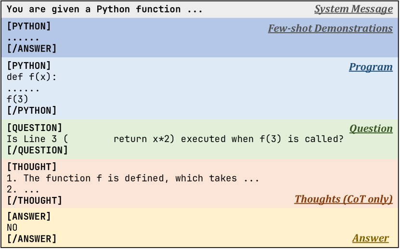Click the closing [/THOUGHT] tag
The height and width of the screenshot is (249, 400).
35,200
